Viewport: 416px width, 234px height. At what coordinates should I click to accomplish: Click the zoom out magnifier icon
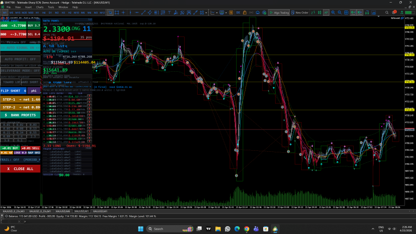[x=340, y=12]
